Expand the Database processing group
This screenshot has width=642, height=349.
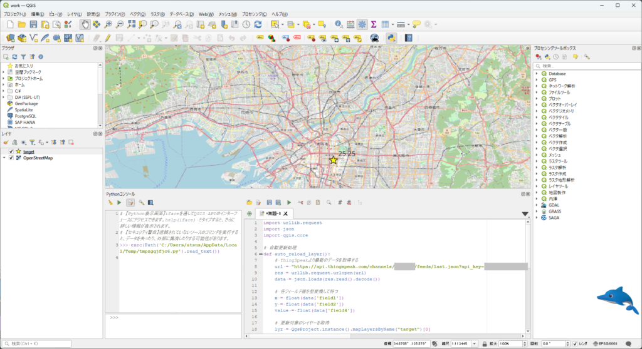pos(537,74)
